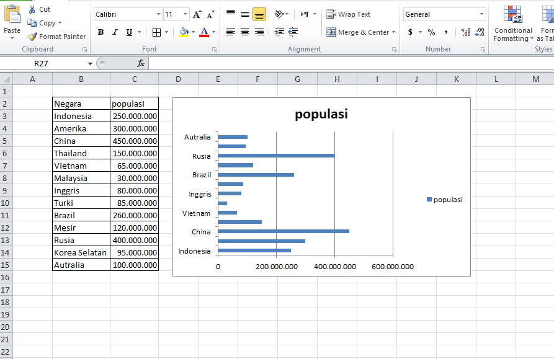The height and width of the screenshot is (359, 554).
Task: Open the Format Painter
Action: tap(56, 37)
